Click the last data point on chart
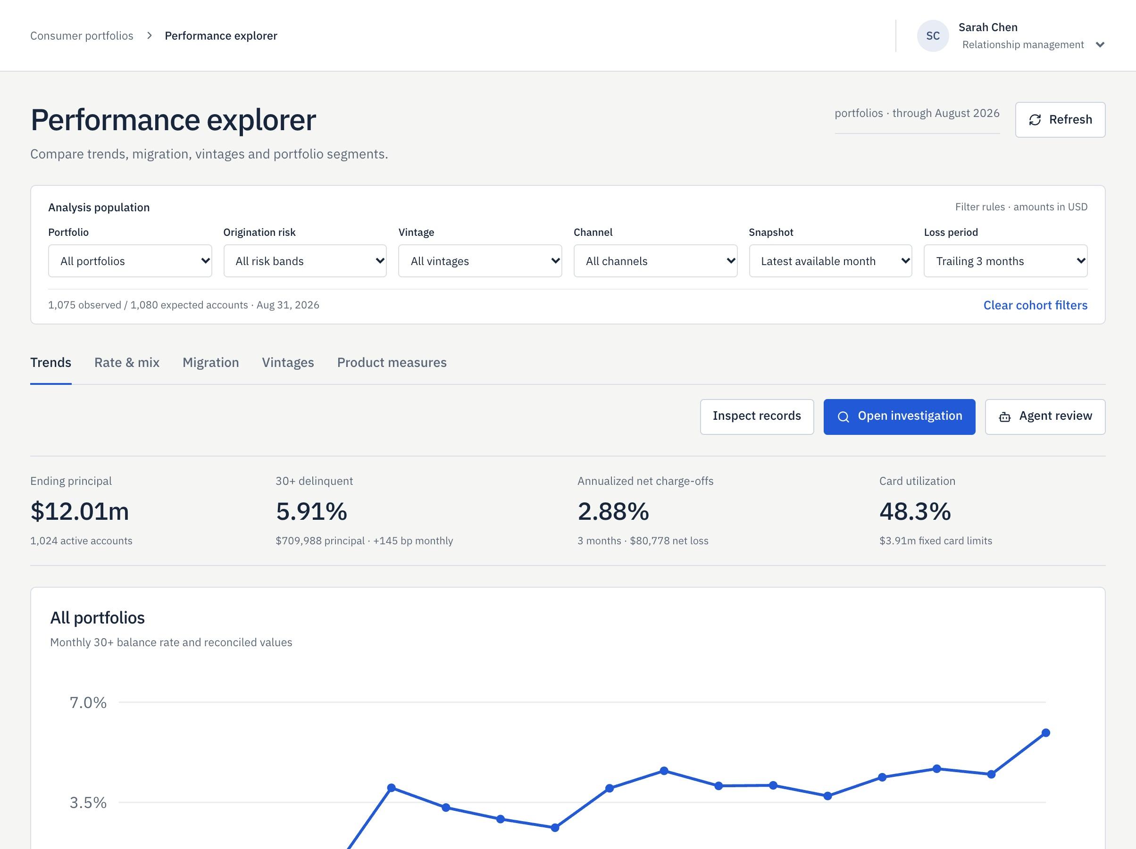Image resolution: width=1136 pixels, height=849 pixels. pos(1045,733)
